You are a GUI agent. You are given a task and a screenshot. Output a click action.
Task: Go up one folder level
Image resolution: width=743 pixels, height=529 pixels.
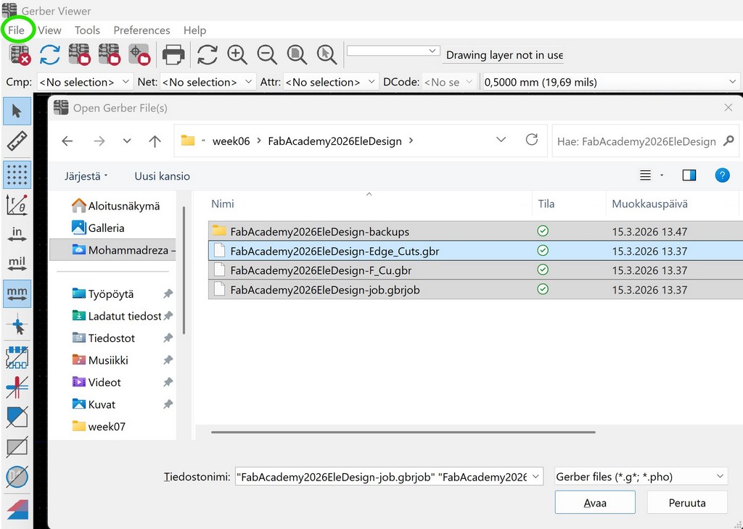pyautogui.click(x=155, y=141)
